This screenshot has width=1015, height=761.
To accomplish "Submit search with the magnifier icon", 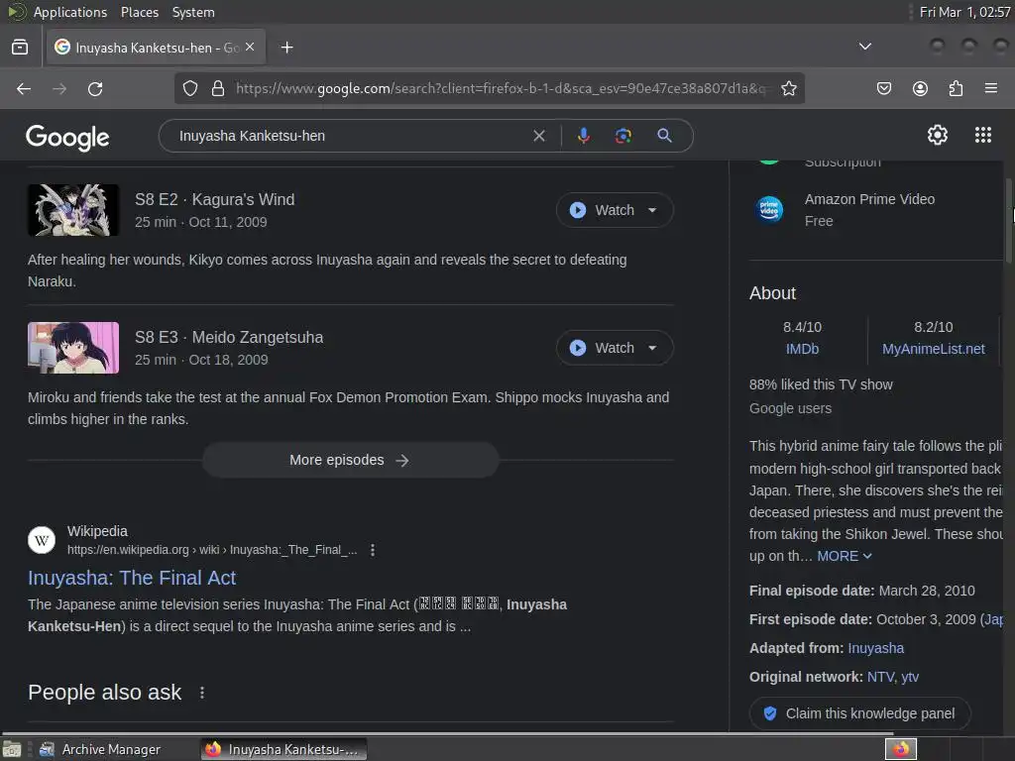I will coord(664,136).
